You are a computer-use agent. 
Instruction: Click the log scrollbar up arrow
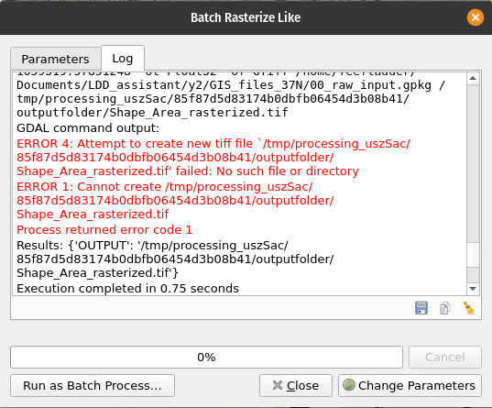coord(473,78)
